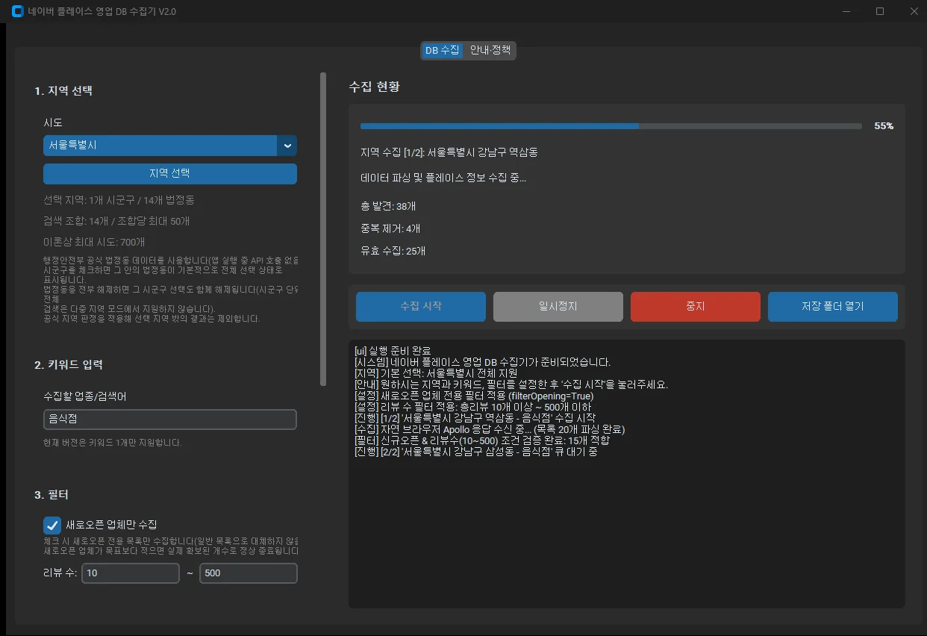Click the 중복 제거: 4개 status text
This screenshot has width=927, height=636.
pyautogui.click(x=390, y=228)
